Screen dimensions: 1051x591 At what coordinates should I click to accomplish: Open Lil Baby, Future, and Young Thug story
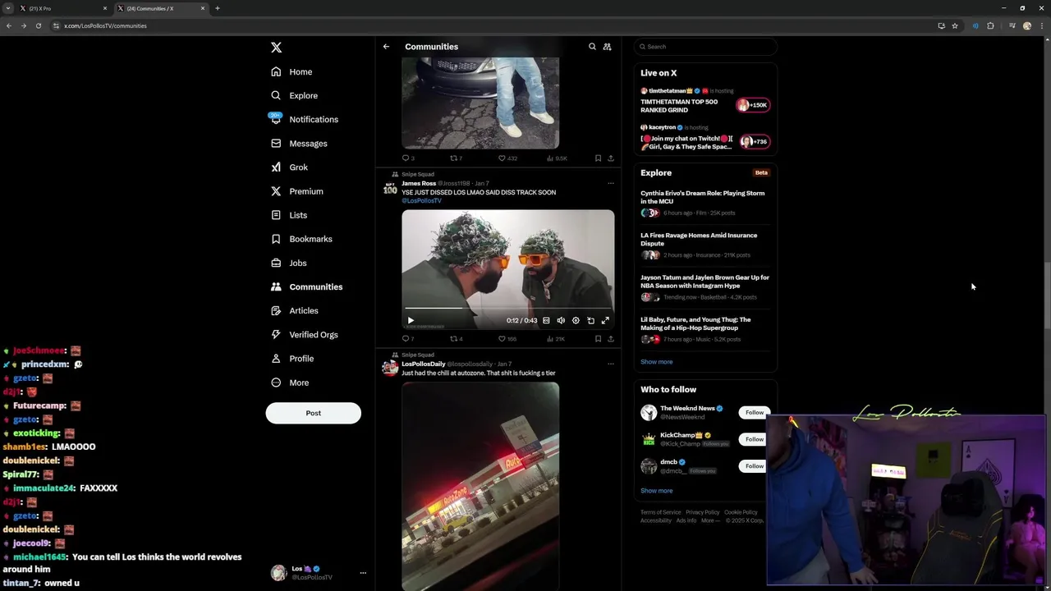coord(695,323)
